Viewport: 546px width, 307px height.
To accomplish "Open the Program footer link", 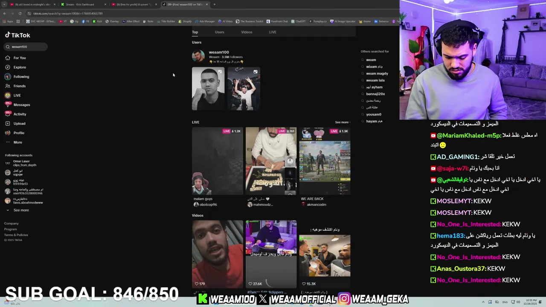I will pos(11,229).
